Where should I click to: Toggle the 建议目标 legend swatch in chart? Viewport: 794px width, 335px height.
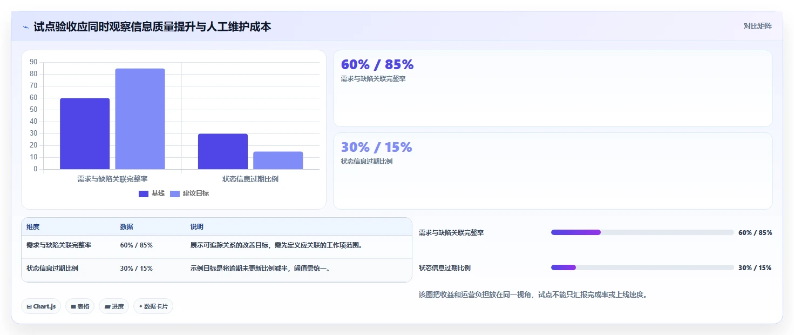[x=175, y=193]
